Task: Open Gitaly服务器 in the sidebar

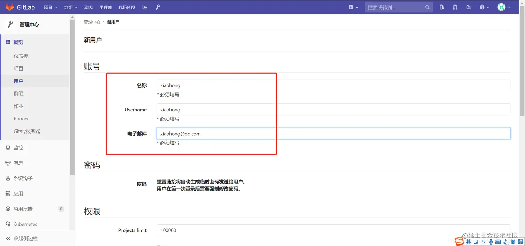Action: coord(27,131)
